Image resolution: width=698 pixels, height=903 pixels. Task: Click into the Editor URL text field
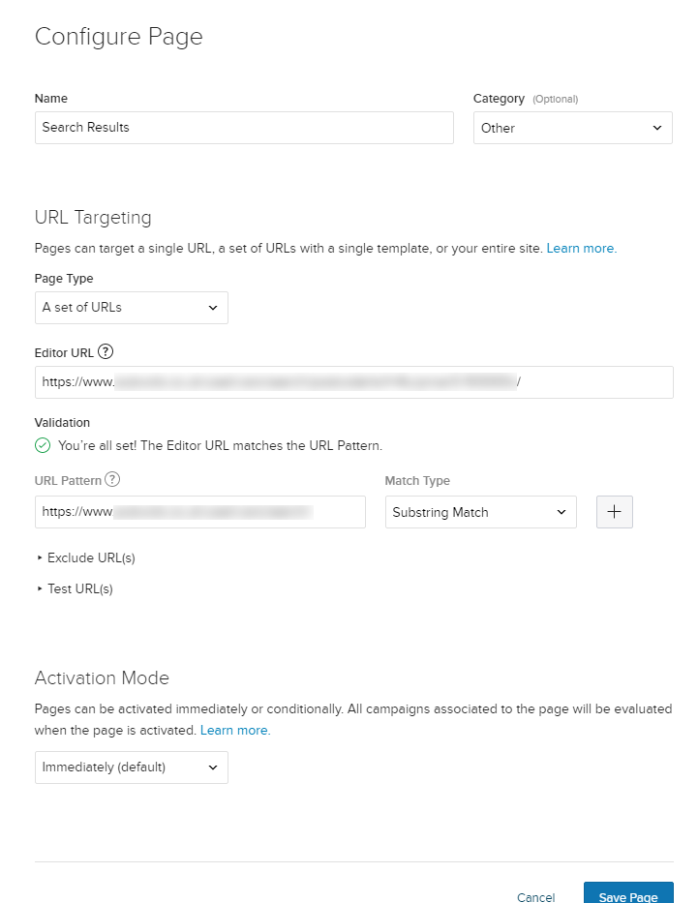353,382
